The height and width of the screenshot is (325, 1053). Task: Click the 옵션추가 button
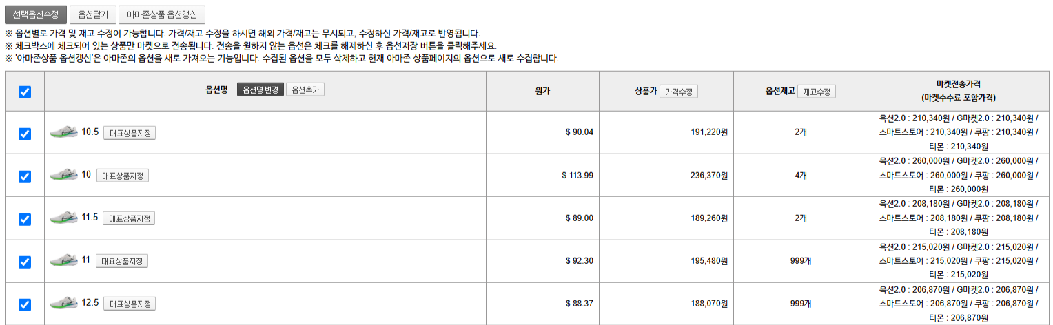(305, 90)
